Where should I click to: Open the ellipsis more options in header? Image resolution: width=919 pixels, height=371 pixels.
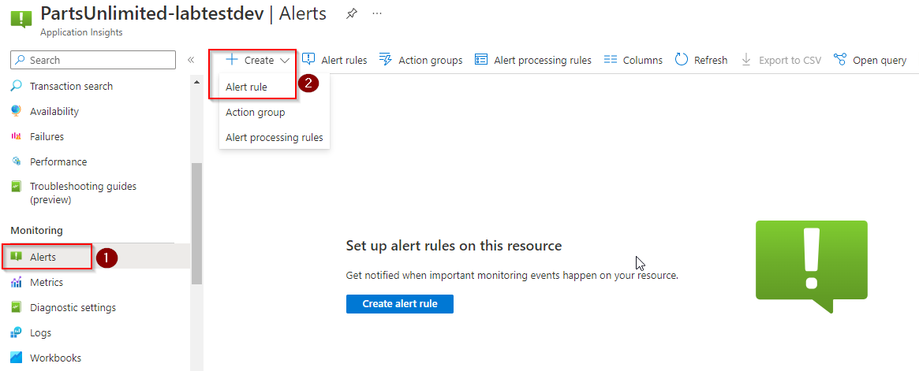point(377,13)
